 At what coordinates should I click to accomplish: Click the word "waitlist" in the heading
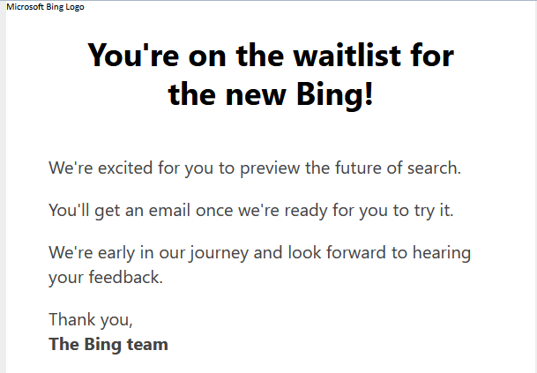coord(347,56)
